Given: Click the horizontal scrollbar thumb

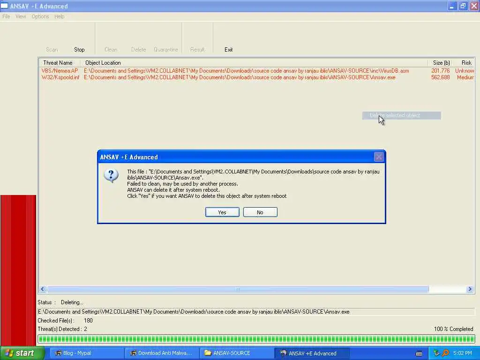Looking at the screenshot, I should 238,289.
